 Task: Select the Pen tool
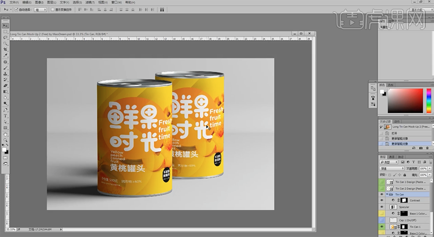coord(5,110)
